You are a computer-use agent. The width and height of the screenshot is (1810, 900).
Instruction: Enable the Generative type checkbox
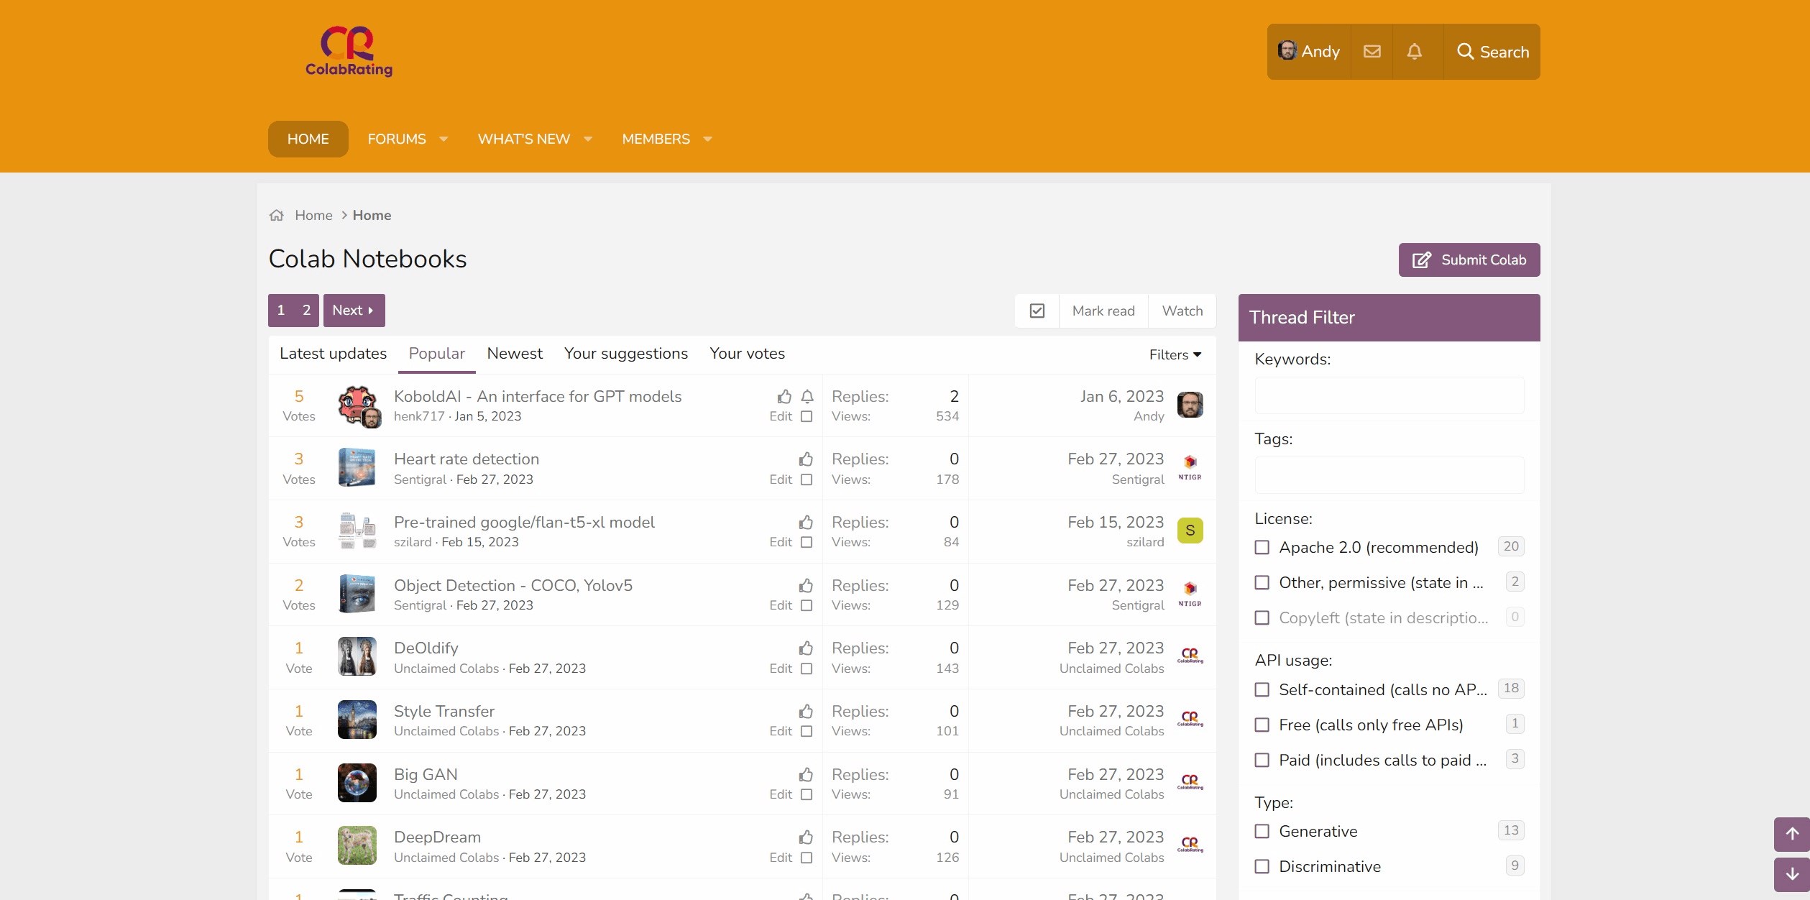pos(1262,832)
